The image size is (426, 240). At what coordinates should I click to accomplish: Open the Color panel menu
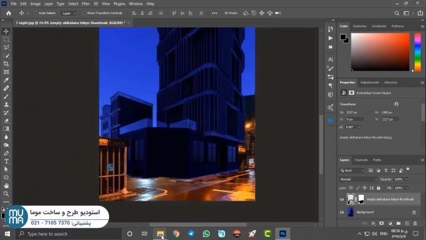pos(422,27)
